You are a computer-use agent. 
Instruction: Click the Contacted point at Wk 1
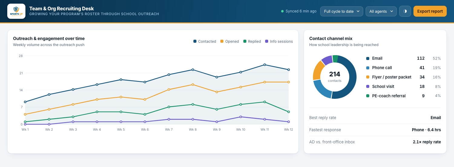pos(25,102)
